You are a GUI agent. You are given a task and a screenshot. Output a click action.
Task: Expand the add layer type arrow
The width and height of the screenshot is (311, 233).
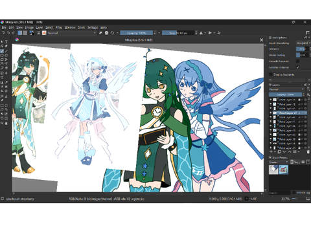tap(275, 151)
